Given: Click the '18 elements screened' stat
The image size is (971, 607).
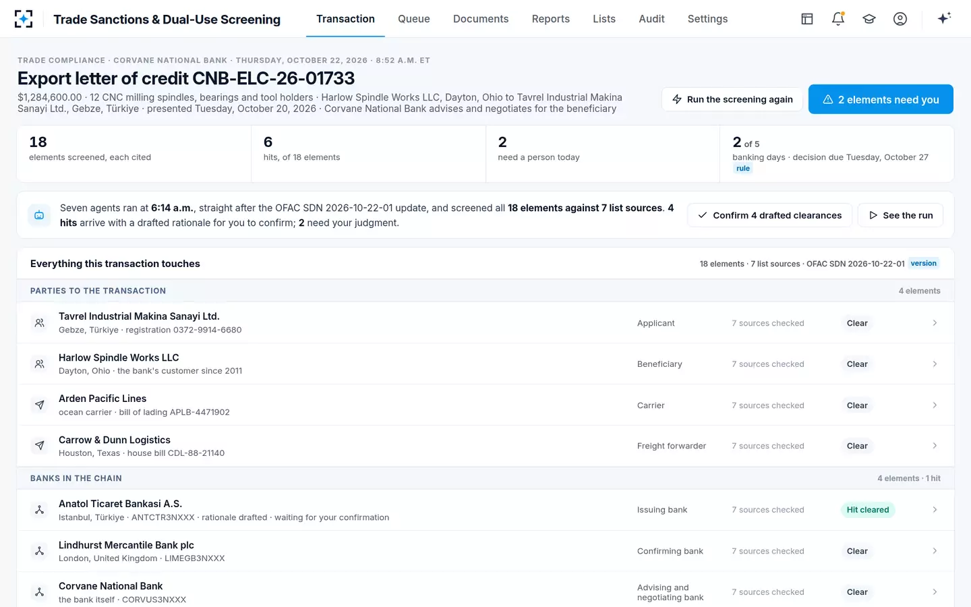Looking at the screenshot, I should tap(134, 154).
